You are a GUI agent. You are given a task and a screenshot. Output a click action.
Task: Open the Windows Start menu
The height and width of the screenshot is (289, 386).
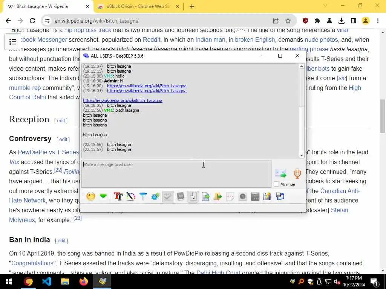point(9,281)
